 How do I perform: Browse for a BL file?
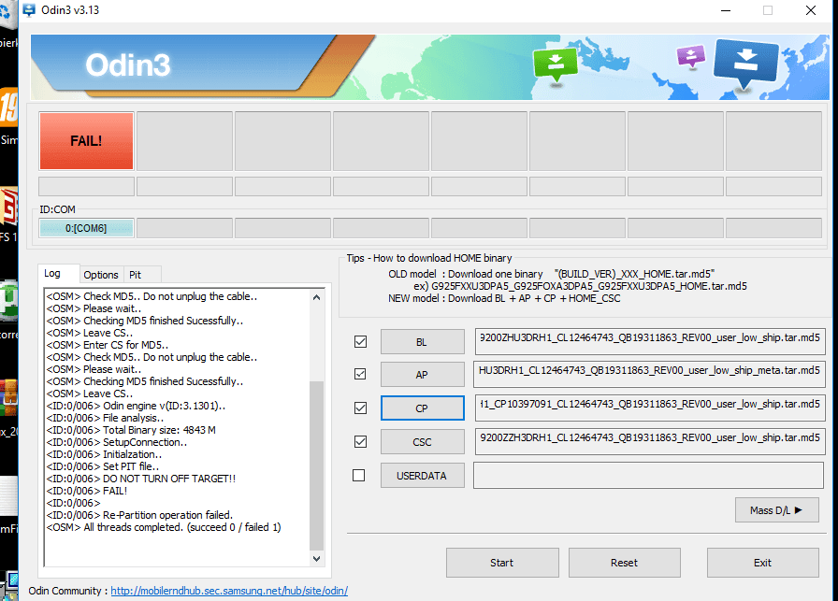click(x=422, y=342)
